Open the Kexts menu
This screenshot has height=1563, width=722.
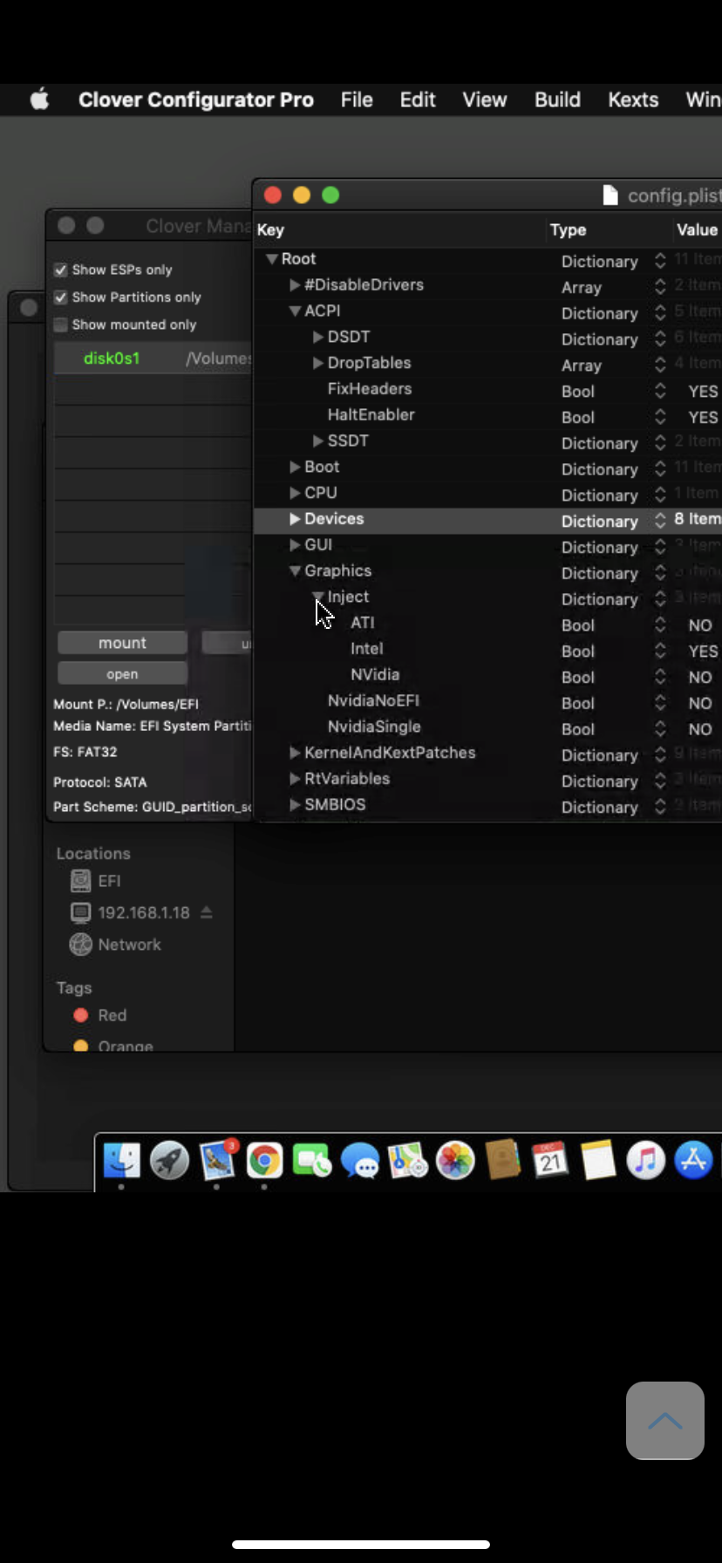click(x=633, y=99)
